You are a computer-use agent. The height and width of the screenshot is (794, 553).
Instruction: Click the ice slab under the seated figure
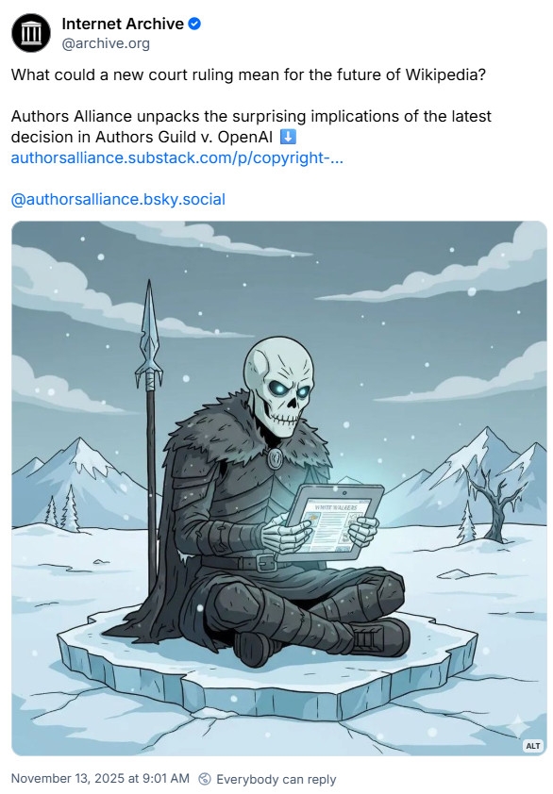[x=268, y=659]
